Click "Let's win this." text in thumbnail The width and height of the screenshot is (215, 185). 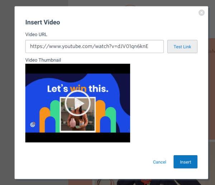point(78,89)
